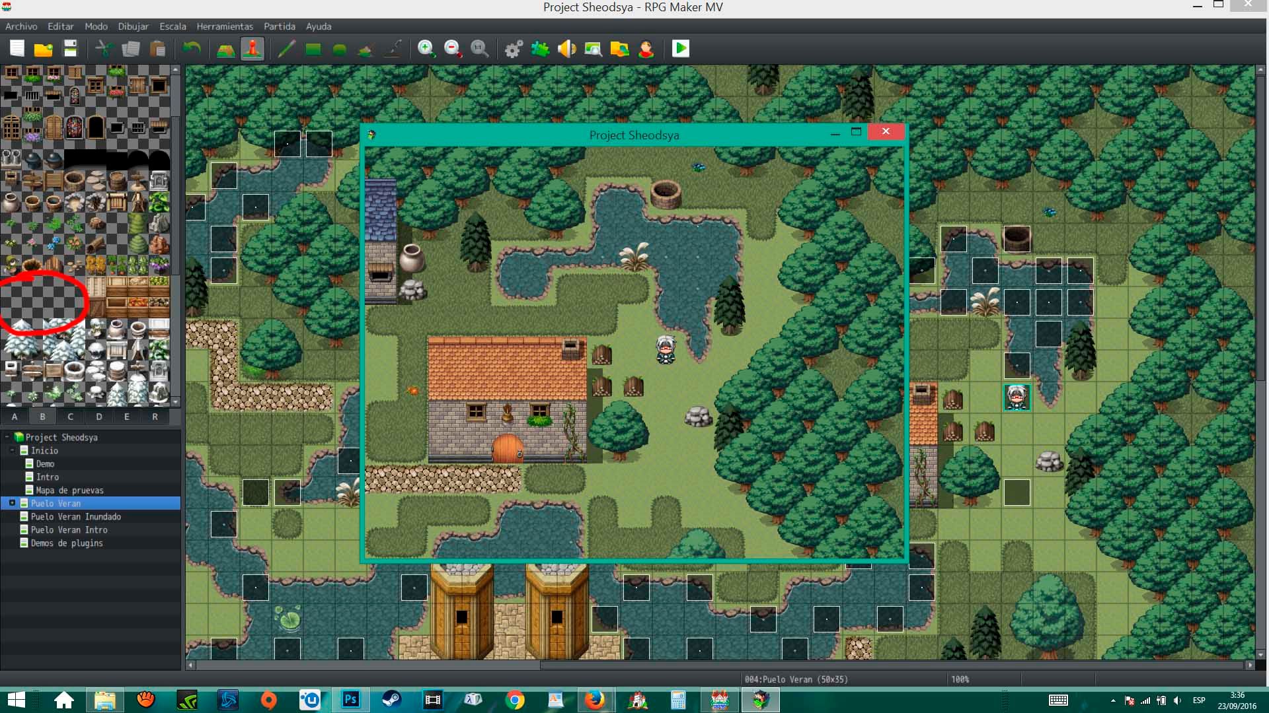This screenshot has height=713, width=1269.
Task: Switch to tileset tab R
Action: [155, 417]
